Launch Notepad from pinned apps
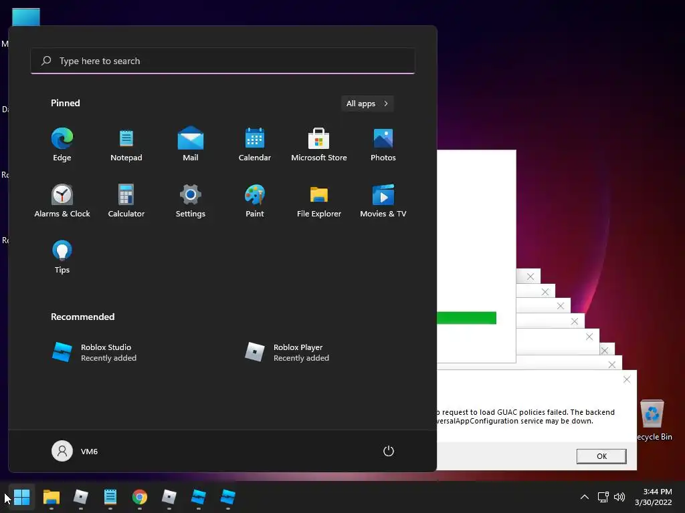Viewport: 685px width, 513px height. [126, 145]
